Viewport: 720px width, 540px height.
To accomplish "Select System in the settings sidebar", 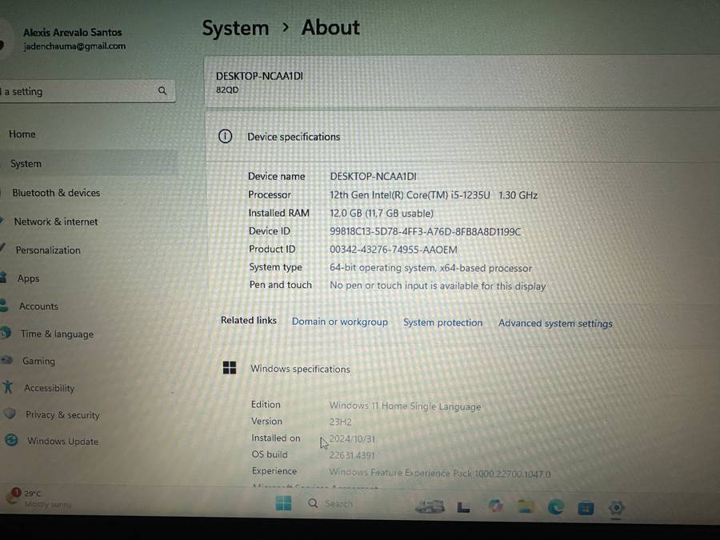I will [26, 163].
